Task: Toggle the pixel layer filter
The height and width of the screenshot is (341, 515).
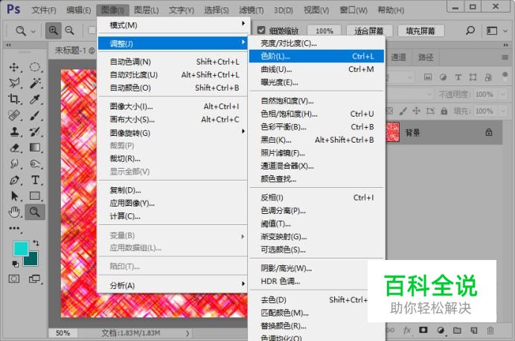Action: coord(428,77)
